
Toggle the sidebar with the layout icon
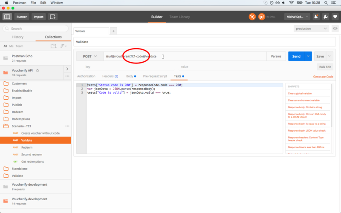7,17
